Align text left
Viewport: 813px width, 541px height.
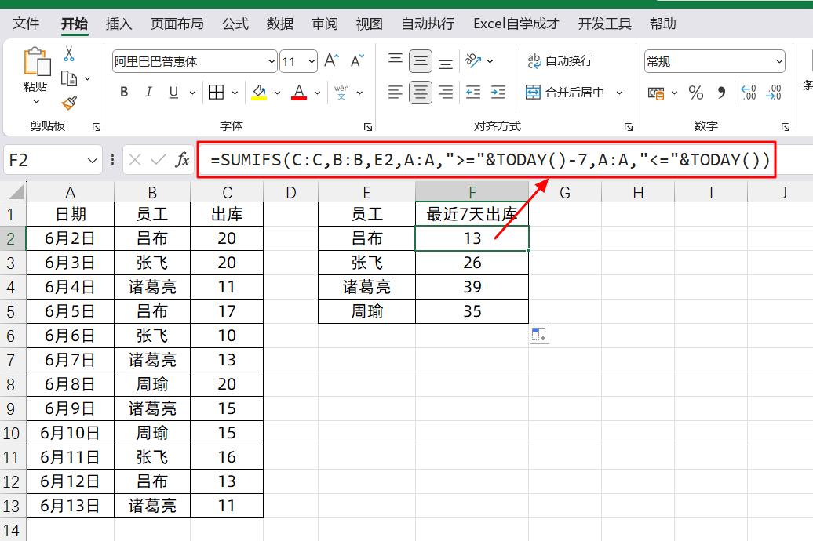(396, 93)
